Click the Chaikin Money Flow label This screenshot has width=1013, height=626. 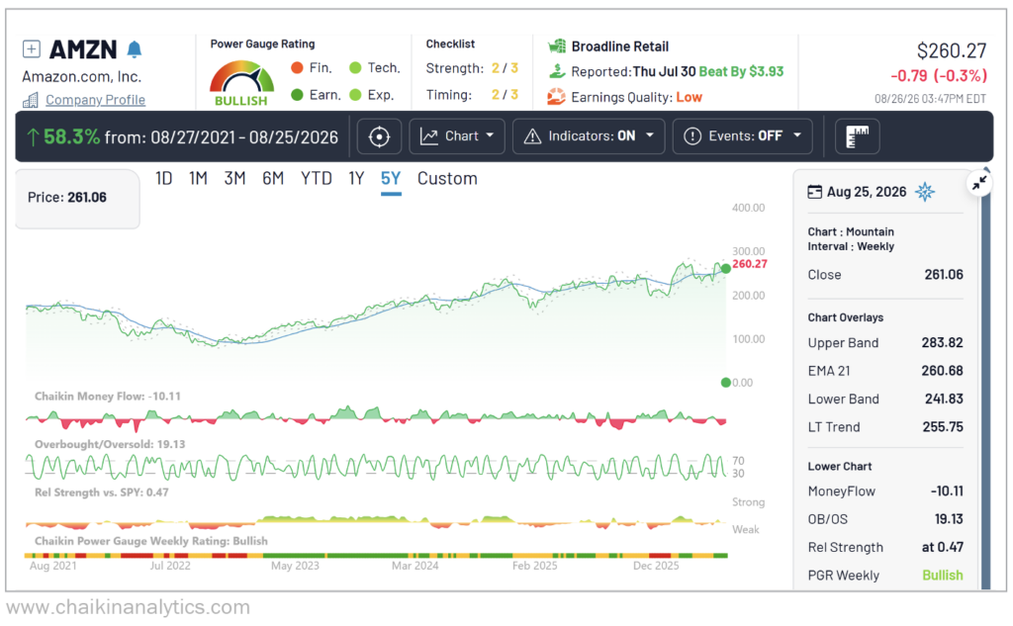coord(107,396)
